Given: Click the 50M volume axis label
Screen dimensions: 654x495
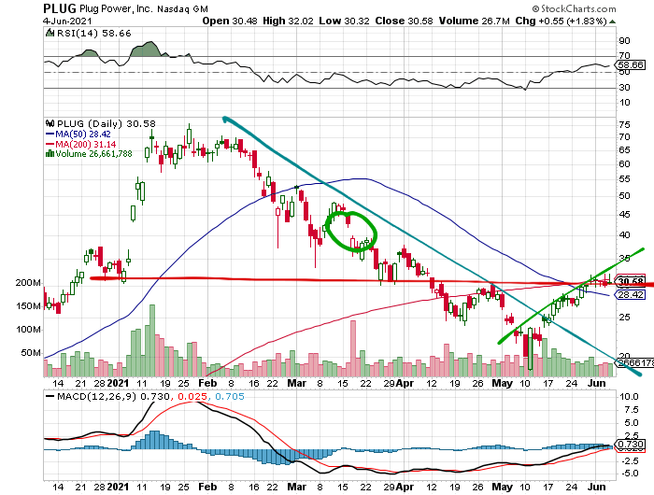Looking at the screenshot, I should pos(31,353).
